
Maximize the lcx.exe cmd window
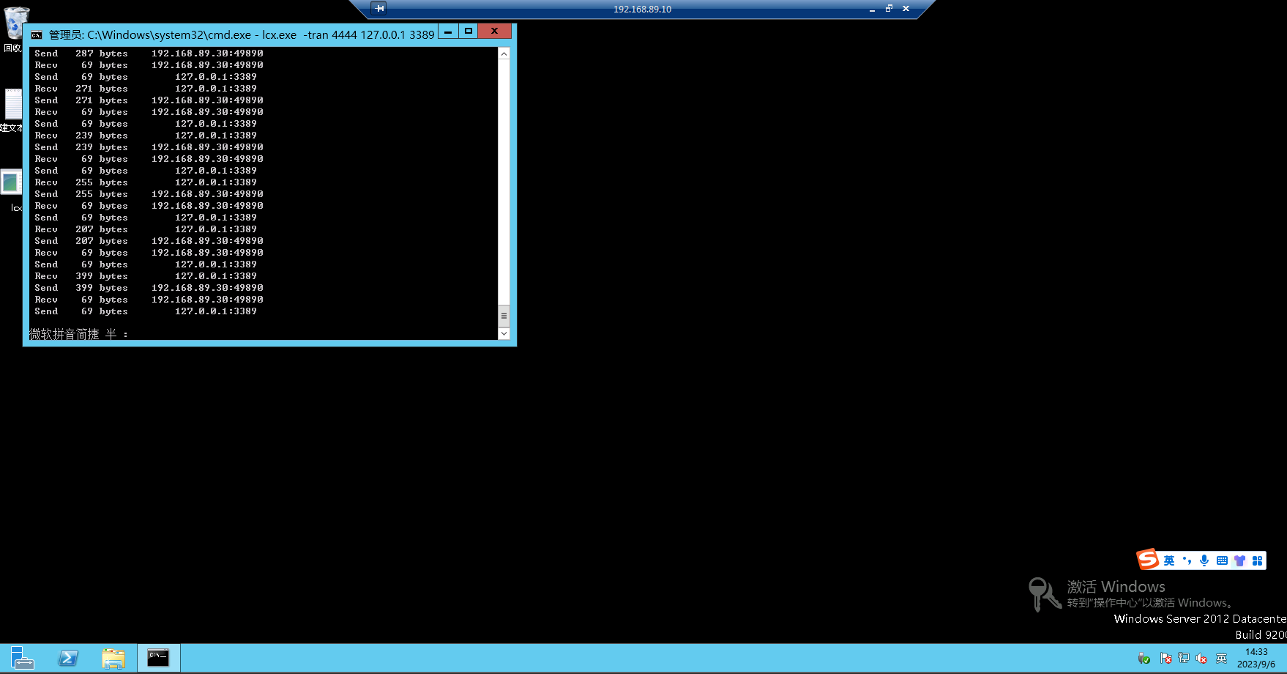469,32
